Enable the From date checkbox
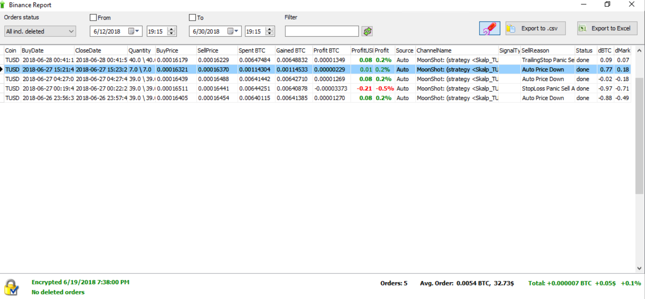This screenshot has height=299, width=645. coord(93,18)
